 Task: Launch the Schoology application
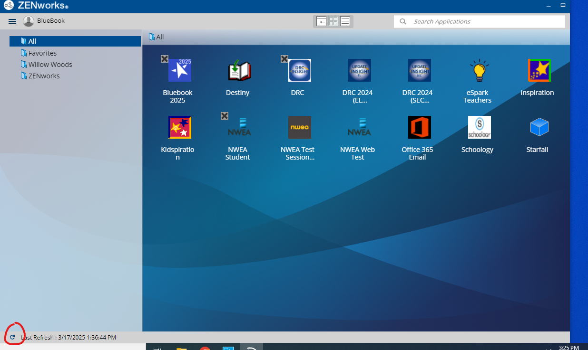(479, 128)
